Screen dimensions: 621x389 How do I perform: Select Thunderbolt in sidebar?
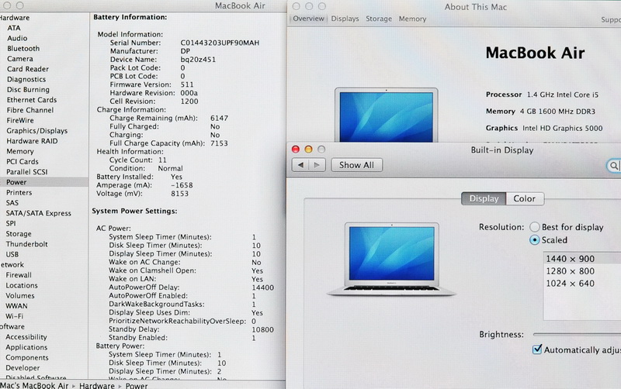click(x=26, y=244)
